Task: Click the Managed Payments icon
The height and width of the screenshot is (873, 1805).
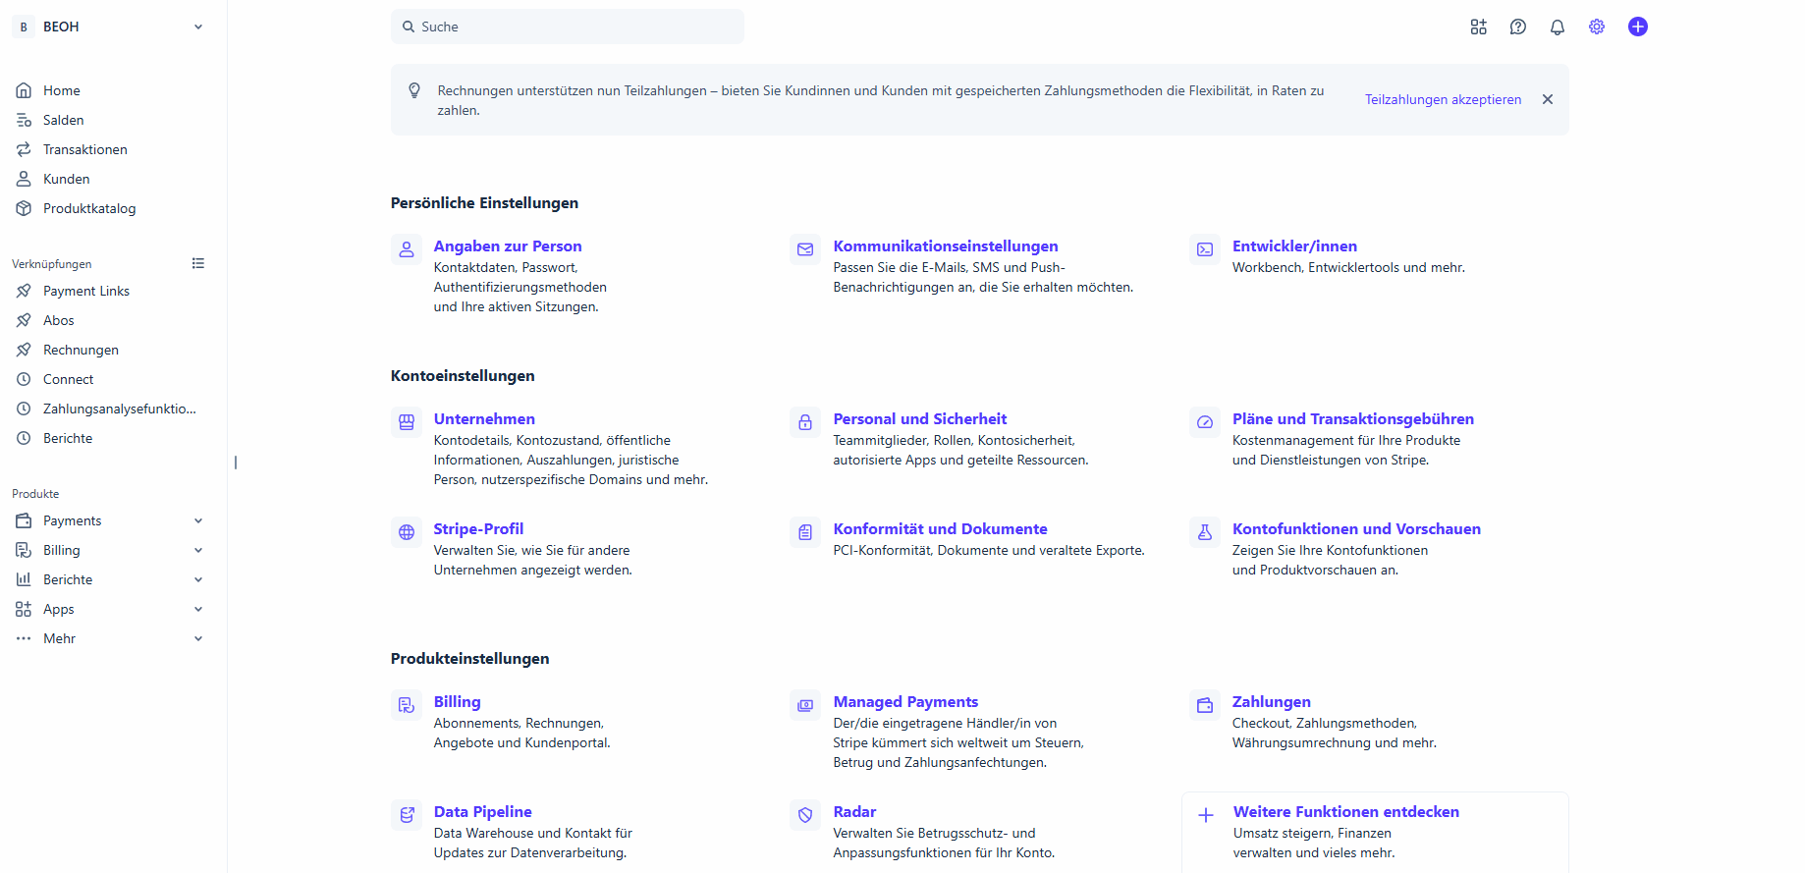Action: tap(805, 705)
